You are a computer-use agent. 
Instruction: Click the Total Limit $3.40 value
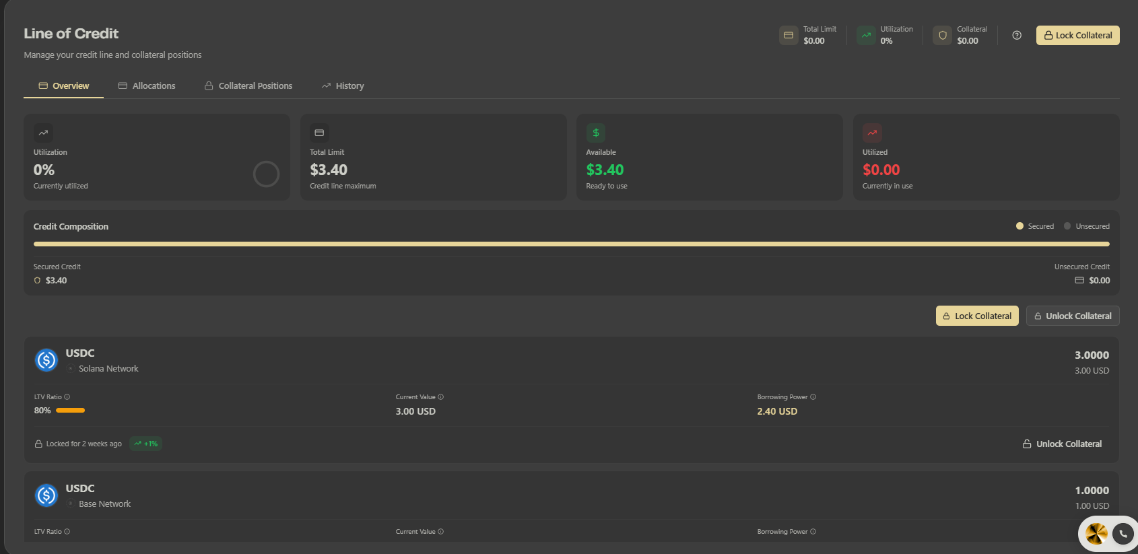point(329,170)
